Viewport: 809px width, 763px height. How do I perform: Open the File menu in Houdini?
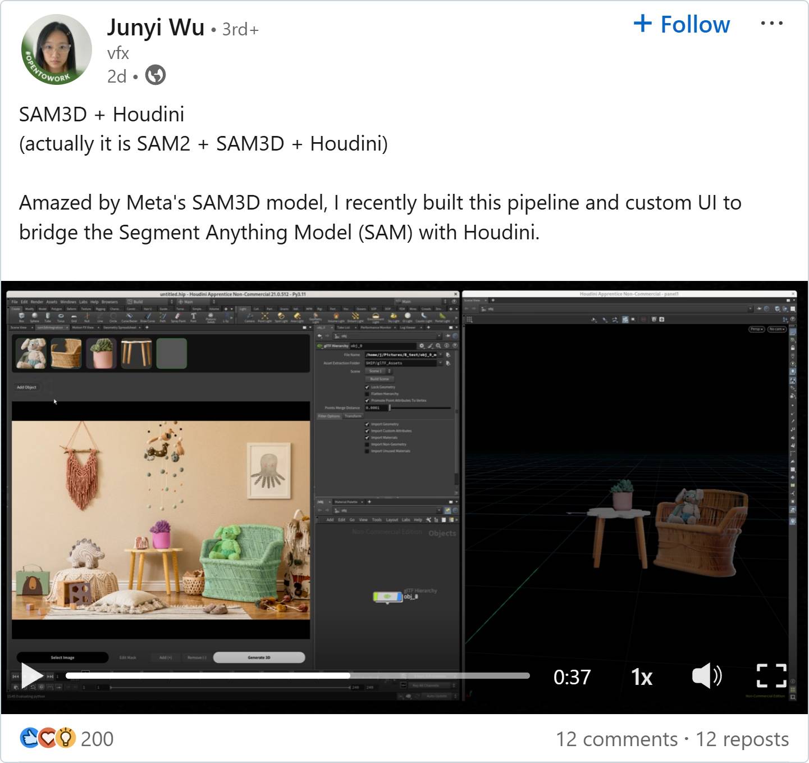[x=15, y=302]
